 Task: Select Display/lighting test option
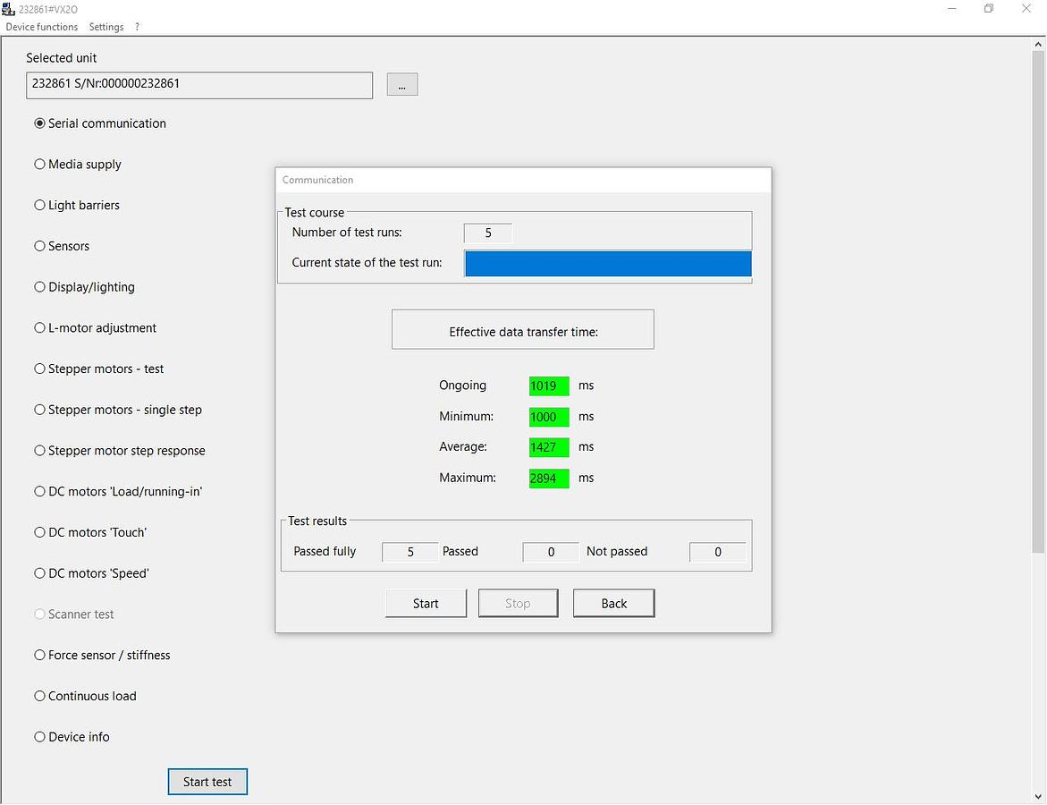pos(39,287)
